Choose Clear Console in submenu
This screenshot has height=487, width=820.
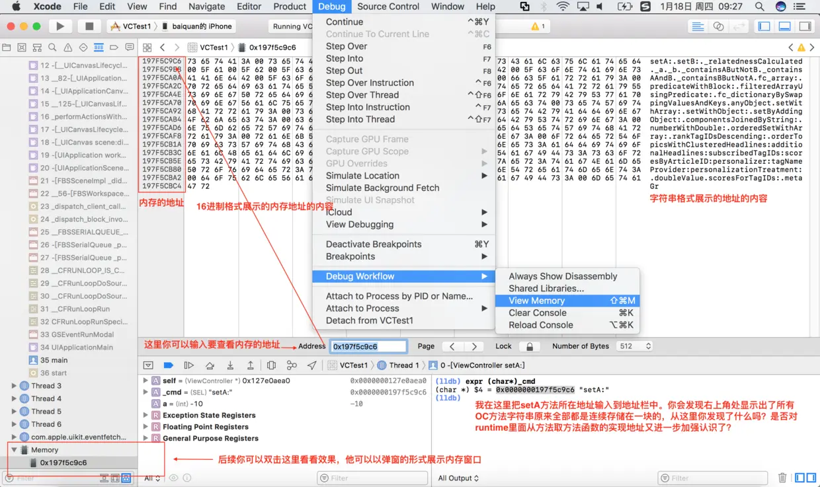click(x=566, y=313)
